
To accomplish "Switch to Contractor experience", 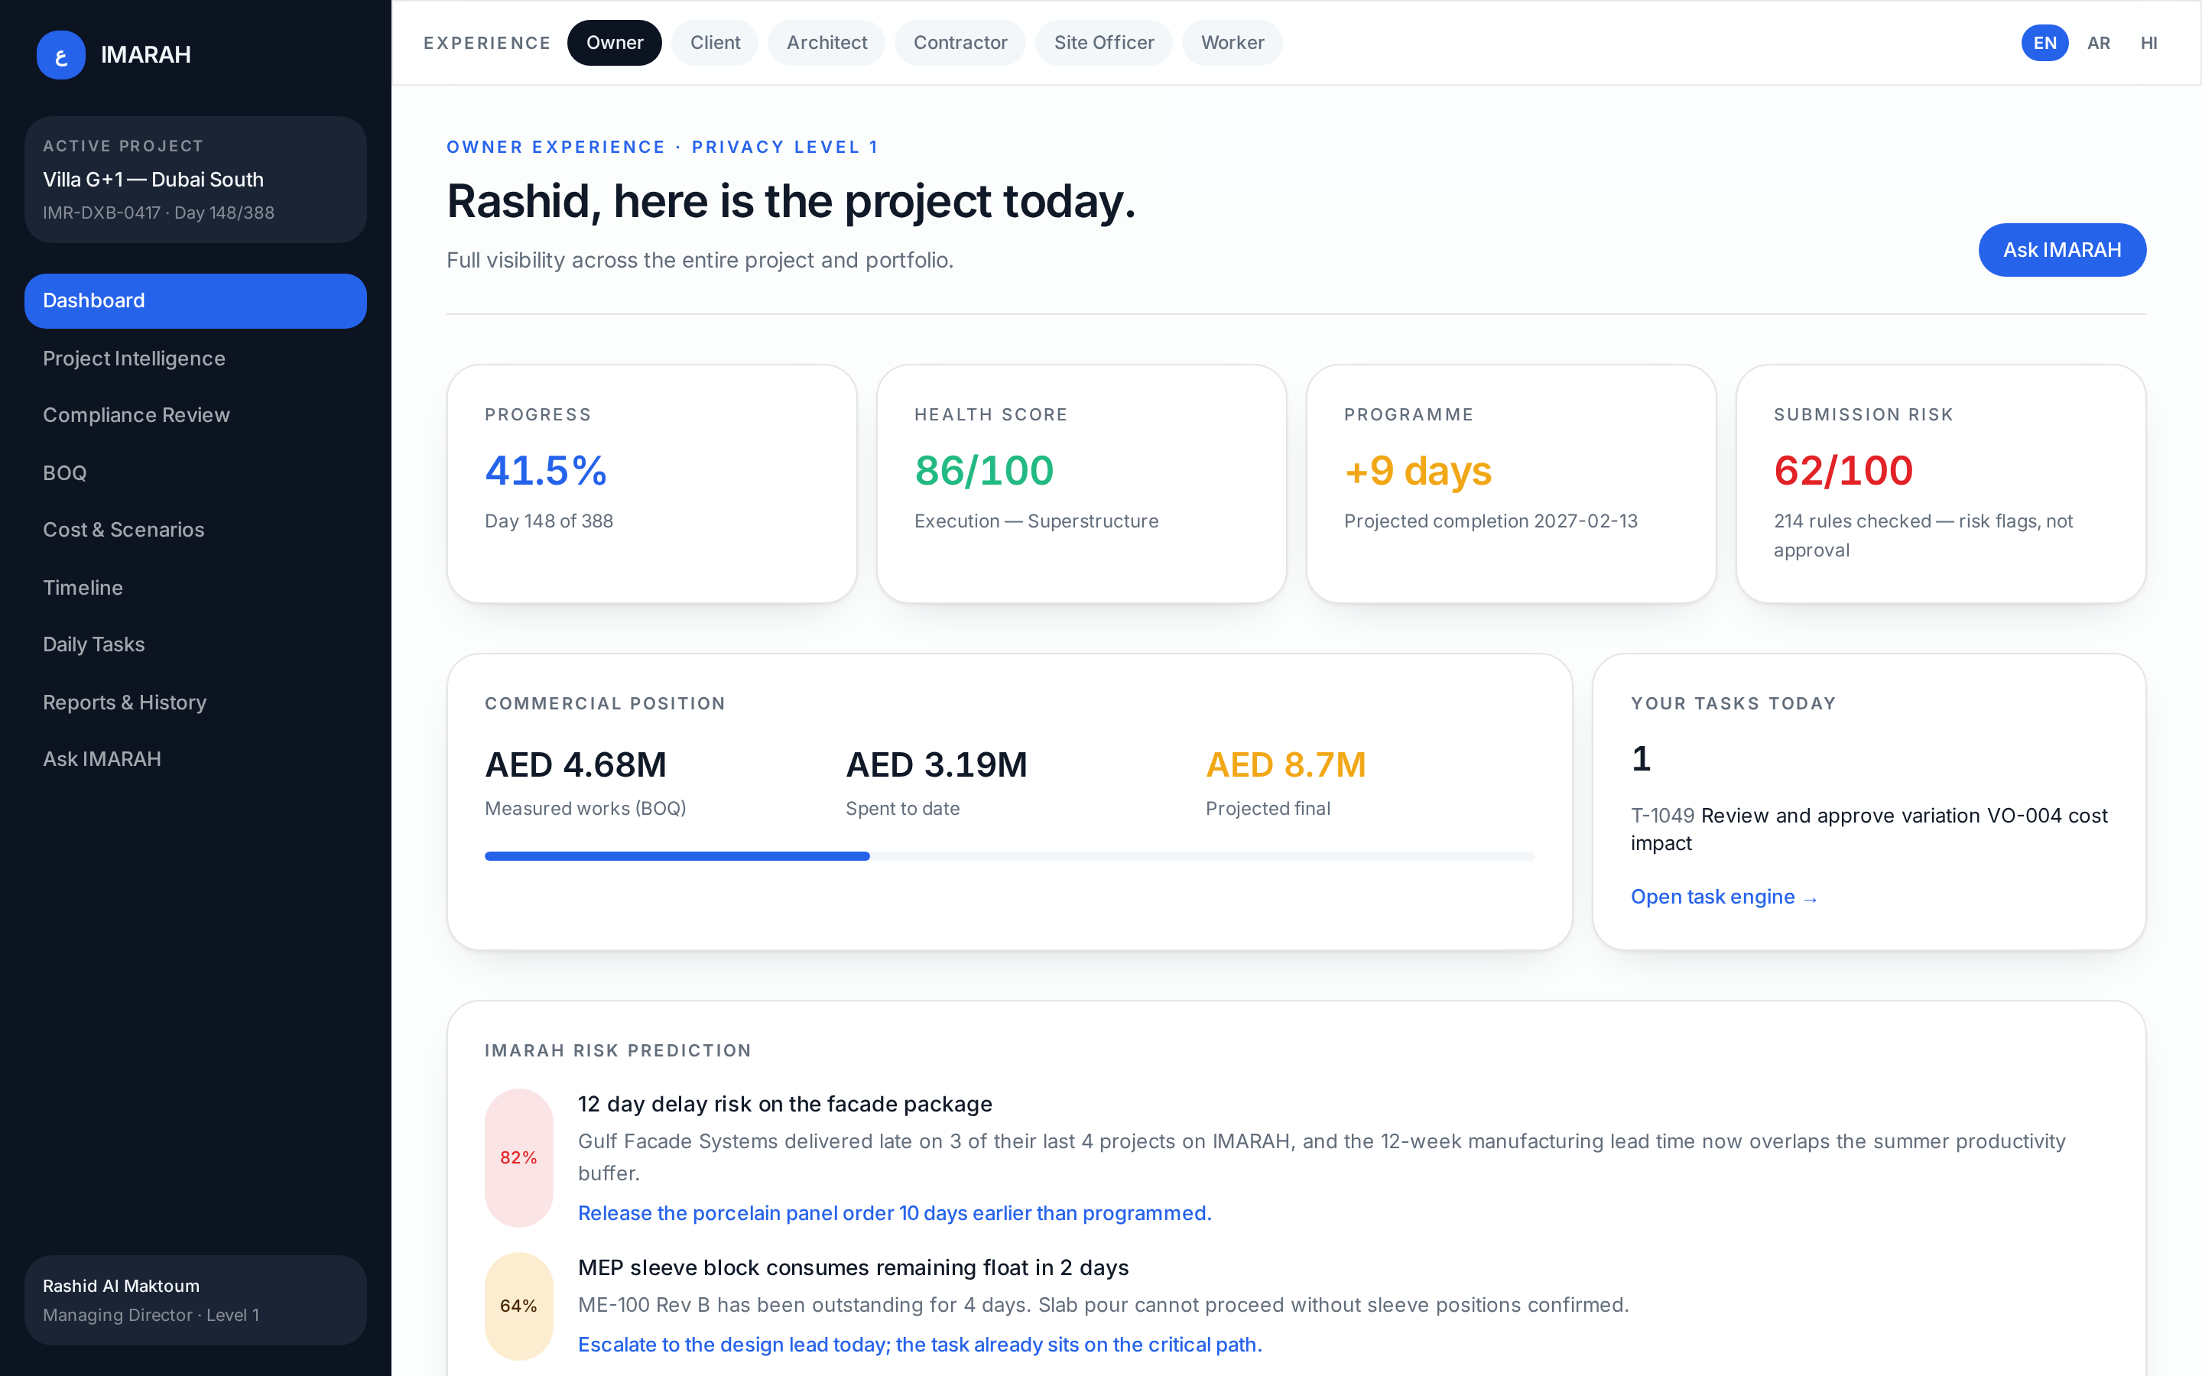I will click(x=960, y=43).
